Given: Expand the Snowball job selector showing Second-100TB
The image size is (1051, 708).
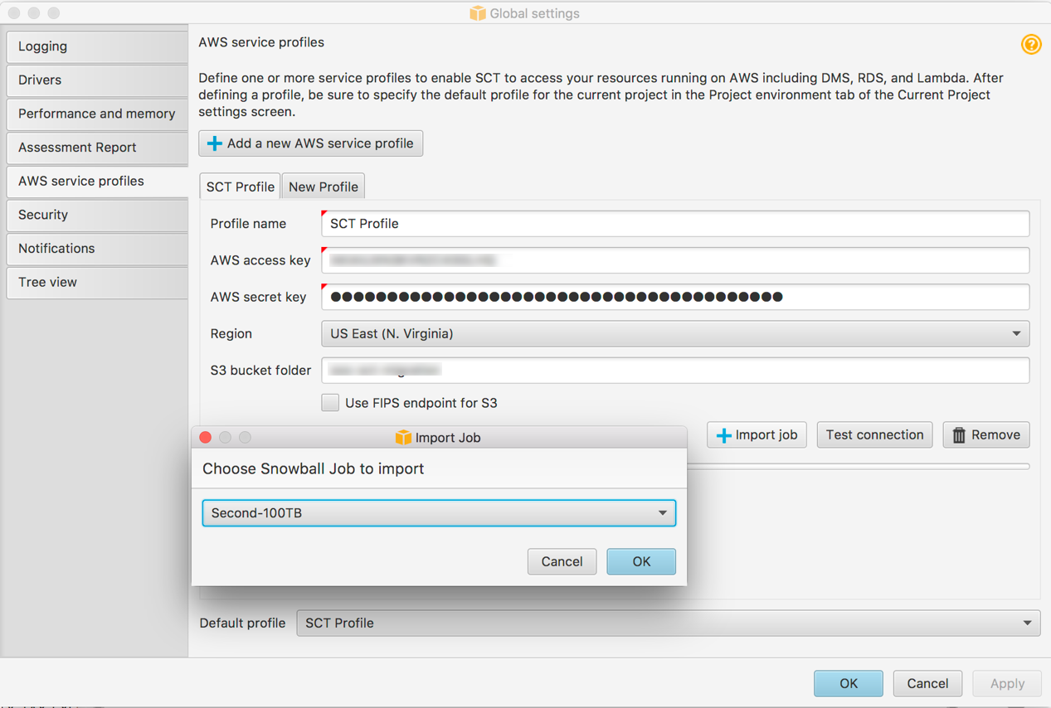Looking at the screenshot, I should (x=662, y=512).
